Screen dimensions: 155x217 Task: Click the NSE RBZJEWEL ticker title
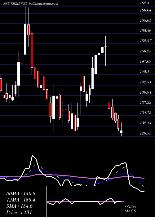[15, 4]
